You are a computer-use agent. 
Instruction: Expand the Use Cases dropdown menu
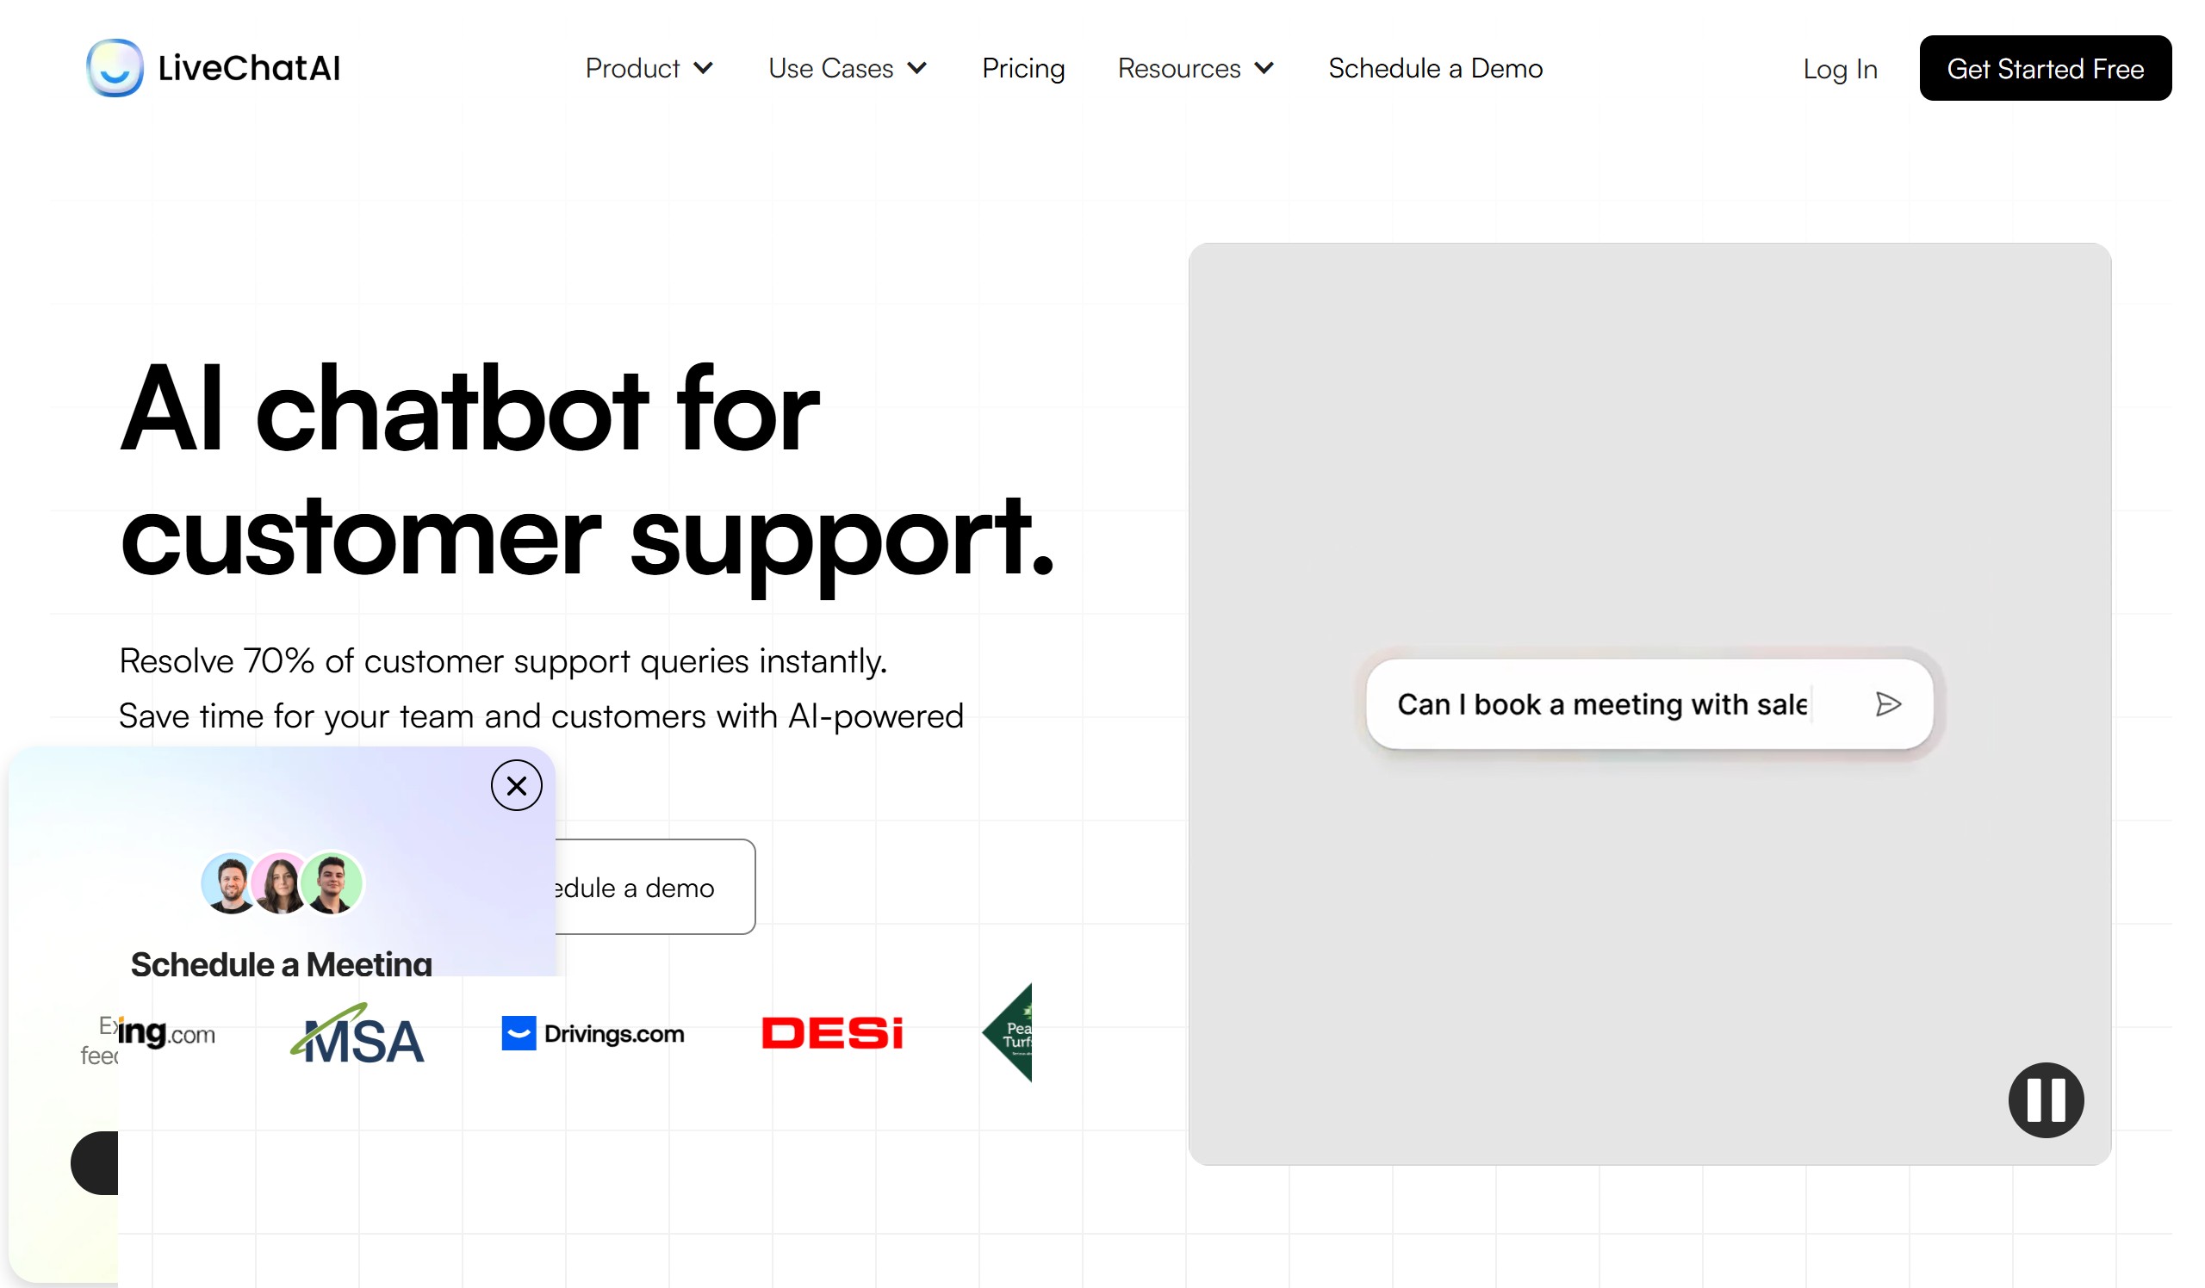tap(847, 68)
